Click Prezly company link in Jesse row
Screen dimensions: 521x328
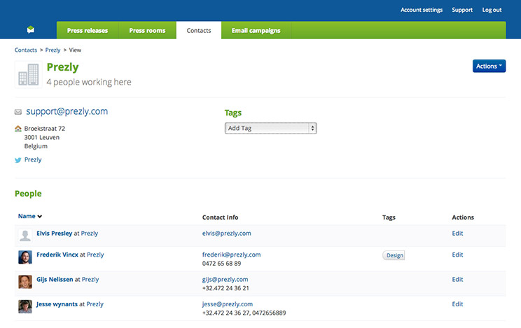click(x=95, y=304)
